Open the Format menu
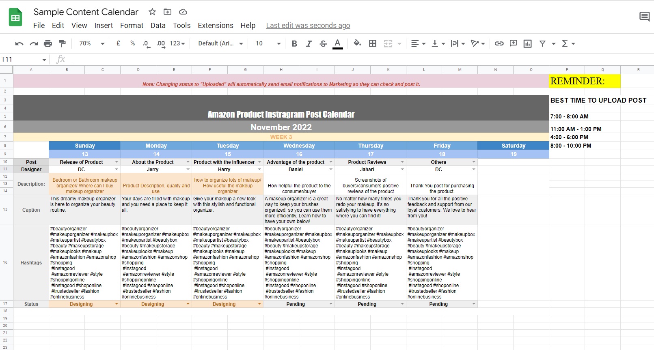Viewport: 654px width, 350px height. pos(132,26)
